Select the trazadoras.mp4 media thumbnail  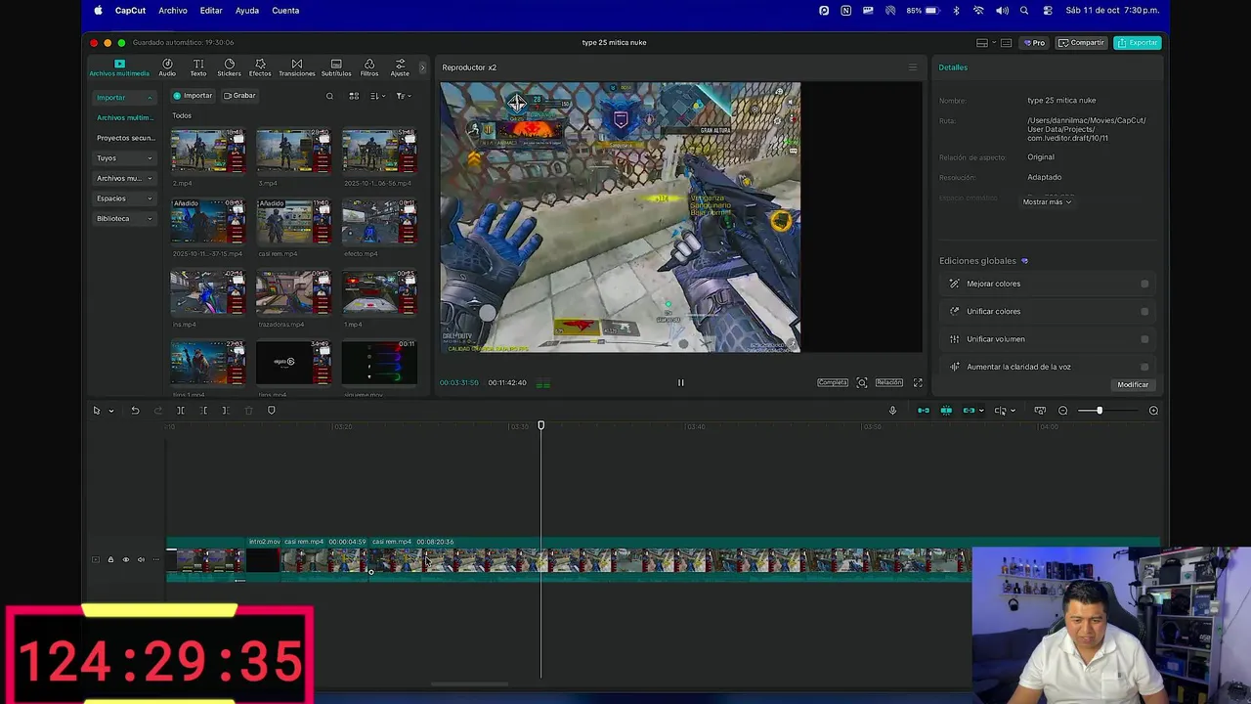click(293, 292)
